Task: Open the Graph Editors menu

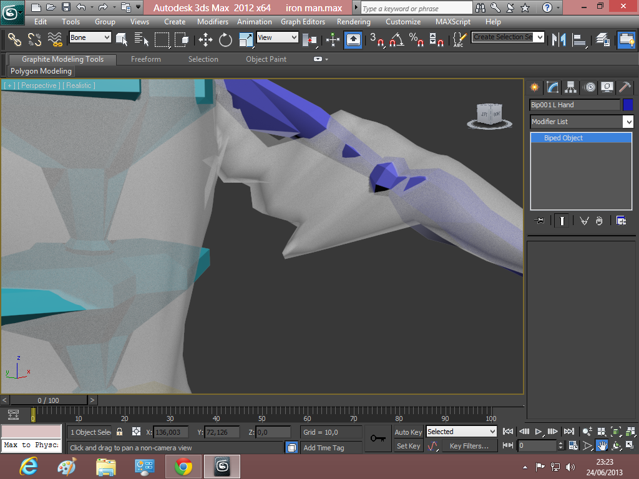Action: (303, 22)
